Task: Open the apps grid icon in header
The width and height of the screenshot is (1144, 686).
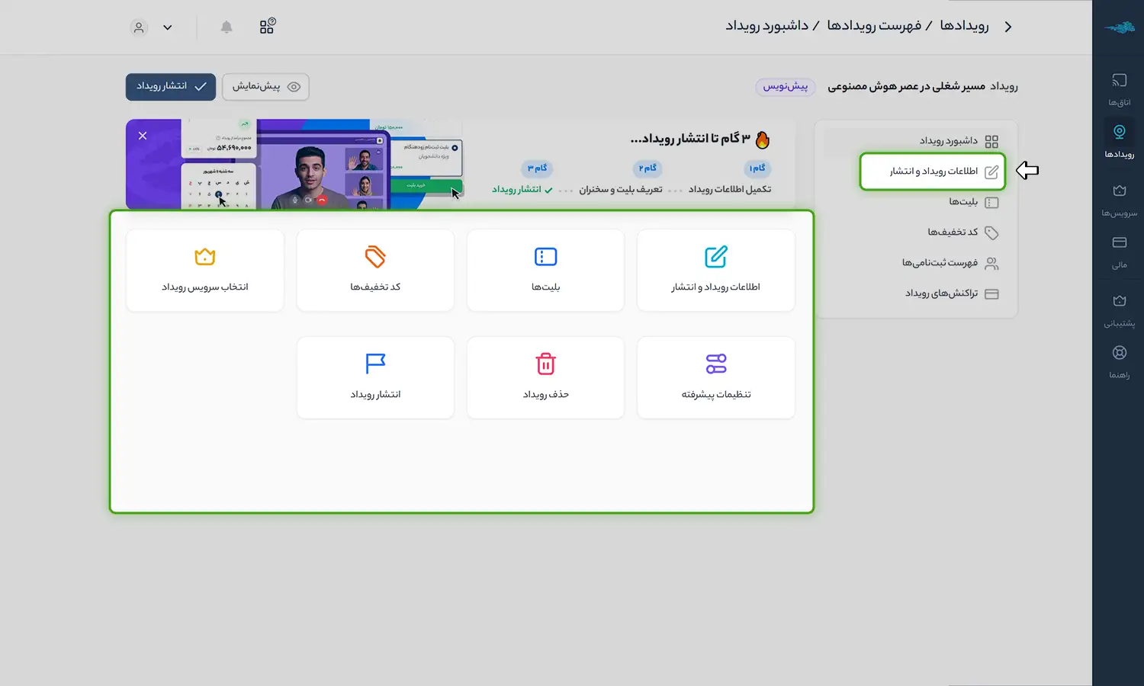Action: pyautogui.click(x=267, y=27)
